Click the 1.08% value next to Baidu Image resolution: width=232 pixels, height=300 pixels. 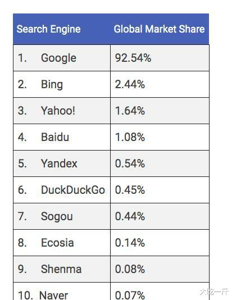tap(160, 137)
